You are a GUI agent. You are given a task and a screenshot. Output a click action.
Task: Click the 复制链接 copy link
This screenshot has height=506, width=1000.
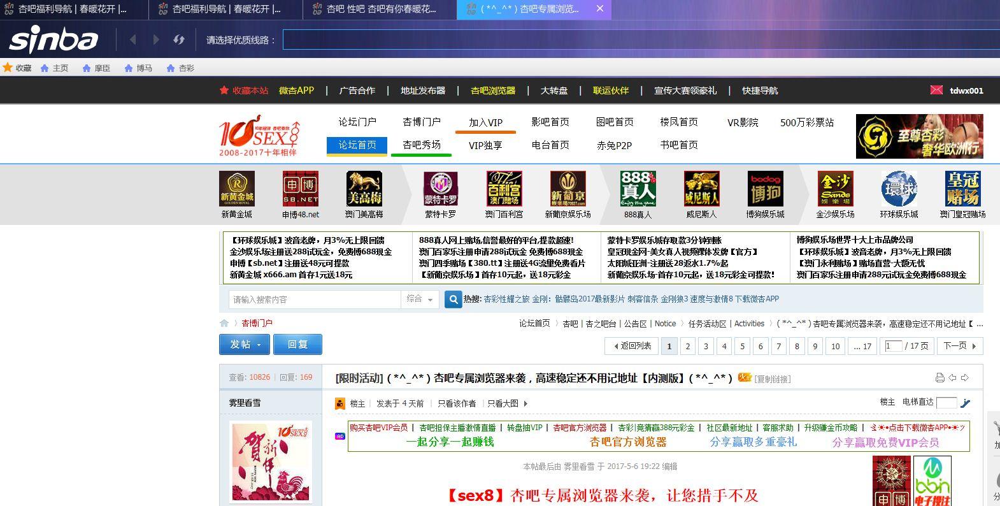pyautogui.click(x=773, y=379)
